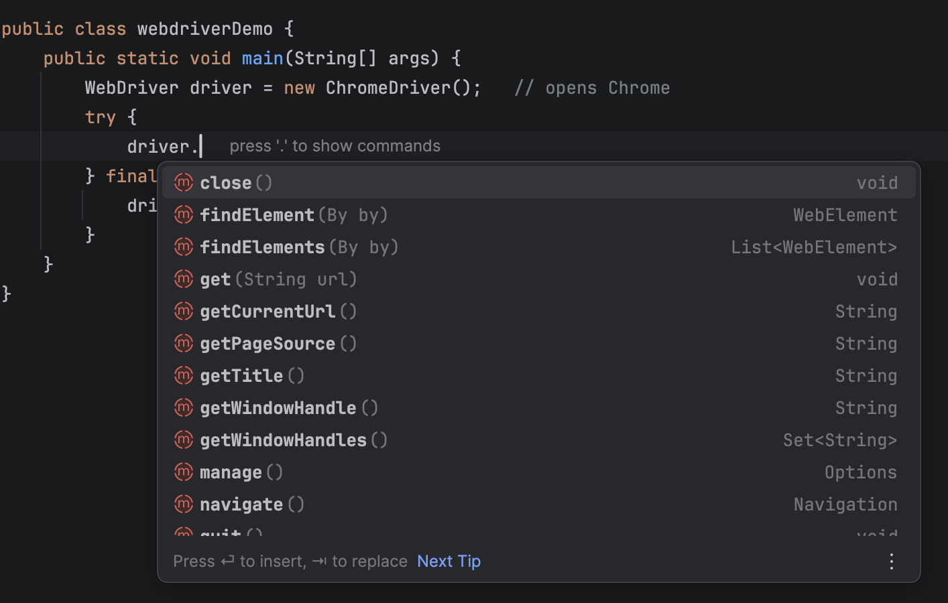Pick the getTitle() suggestion
This screenshot has width=948, height=603.
pos(538,375)
